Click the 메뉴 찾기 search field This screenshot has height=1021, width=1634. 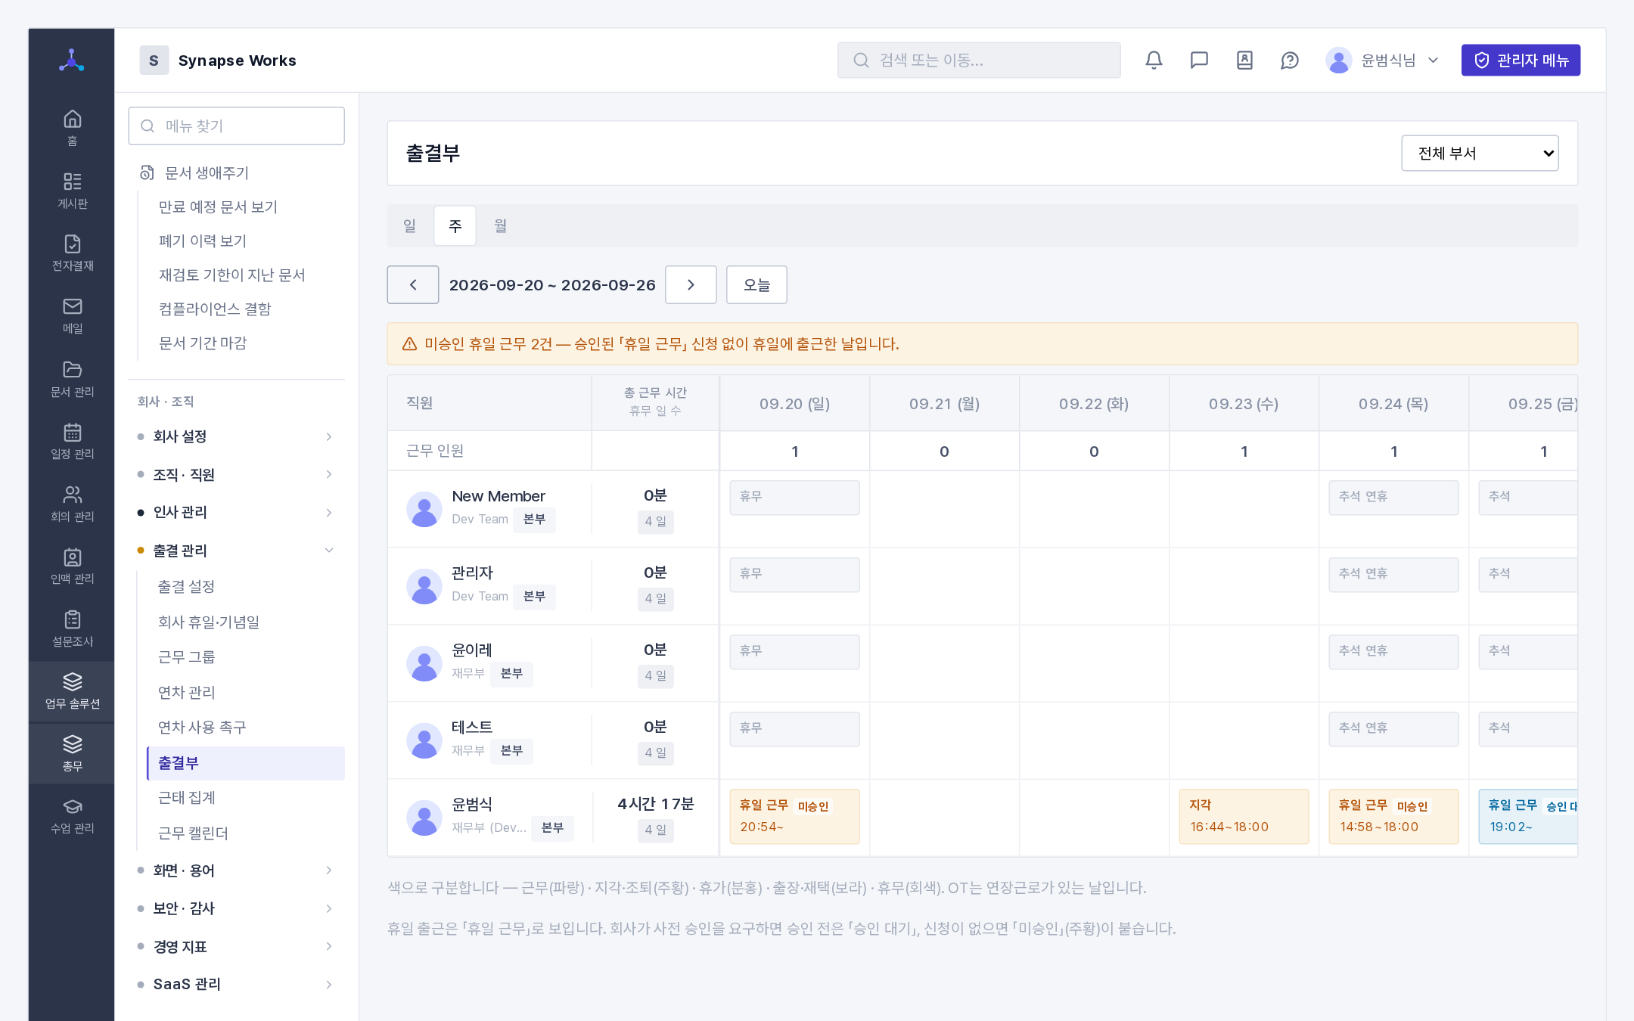(237, 126)
